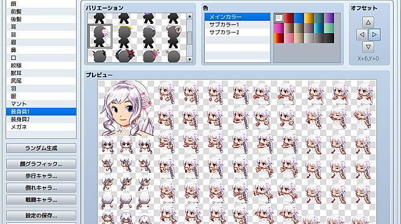Select 耳 in the parts list

click(x=41, y=27)
